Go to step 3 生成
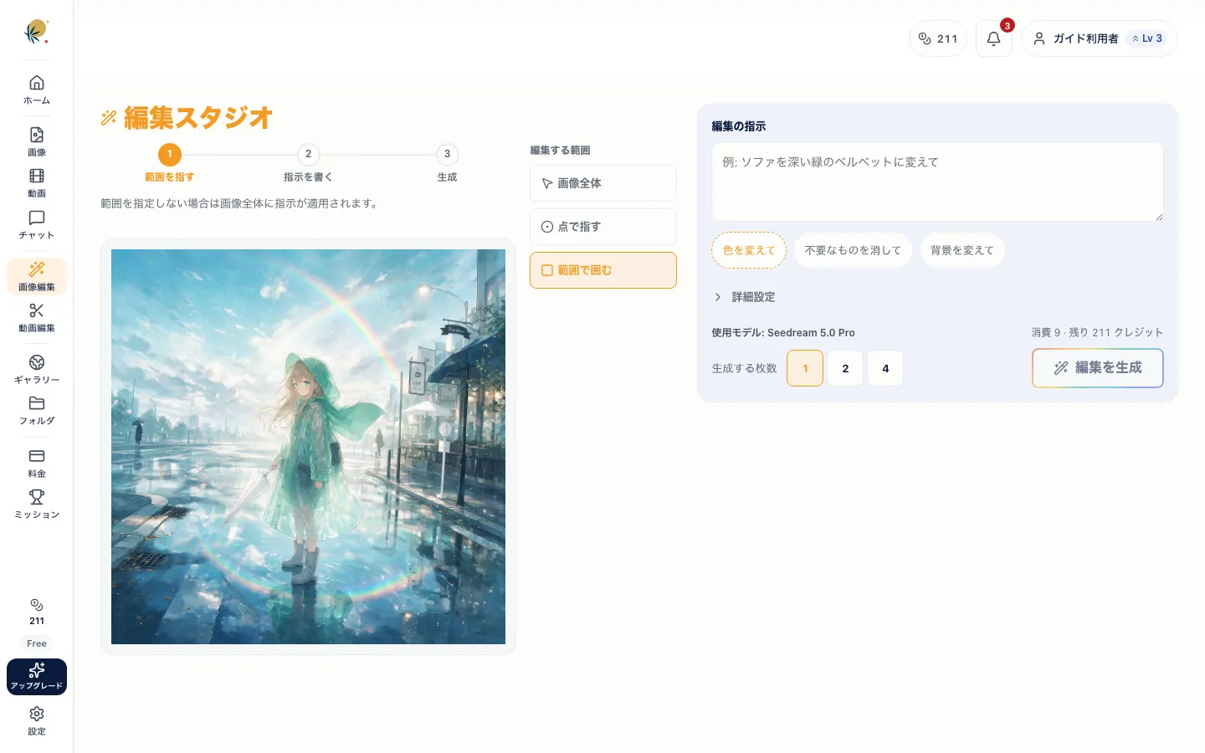1205x753 pixels. click(447, 163)
